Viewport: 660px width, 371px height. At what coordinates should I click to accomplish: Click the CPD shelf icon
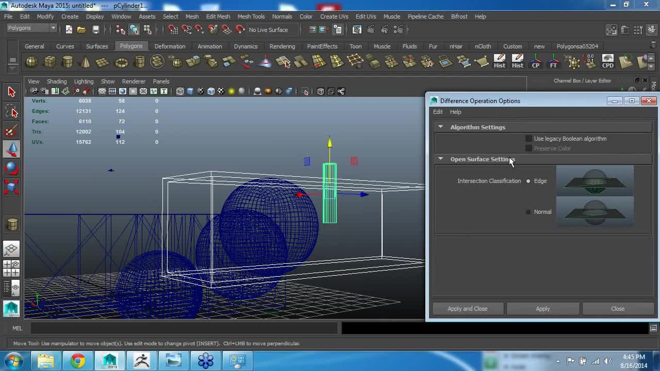coord(608,62)
